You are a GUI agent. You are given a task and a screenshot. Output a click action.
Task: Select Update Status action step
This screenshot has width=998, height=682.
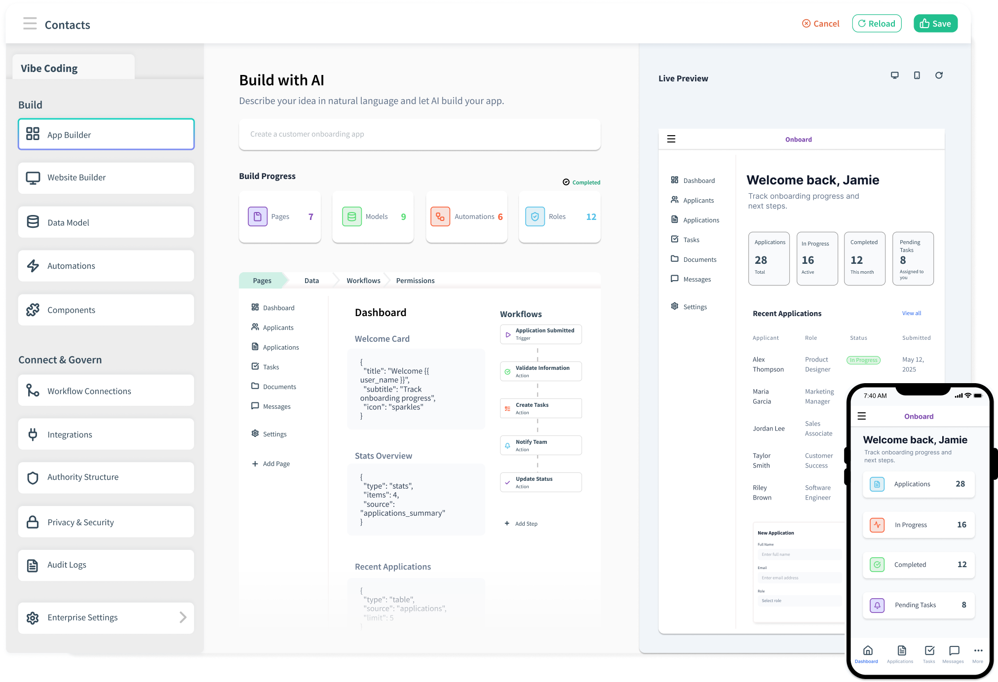pos(541,482)
